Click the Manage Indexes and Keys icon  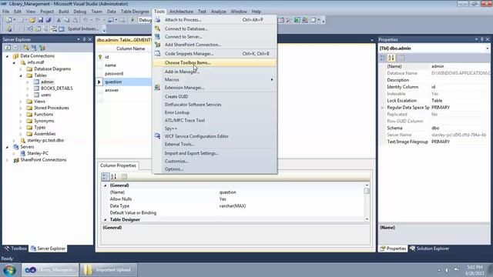[38, 29]
